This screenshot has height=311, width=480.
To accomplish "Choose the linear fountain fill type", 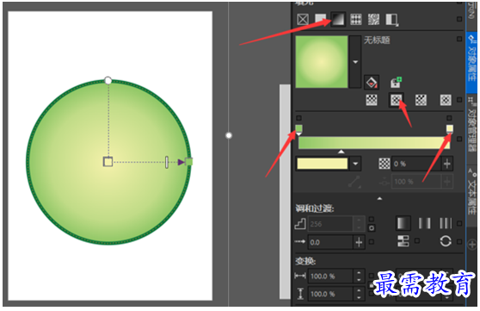I will click(372, 100).
